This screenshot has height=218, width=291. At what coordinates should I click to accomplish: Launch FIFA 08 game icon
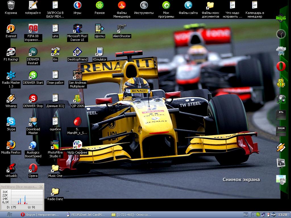pyautogui.click(x=33, y=29)
